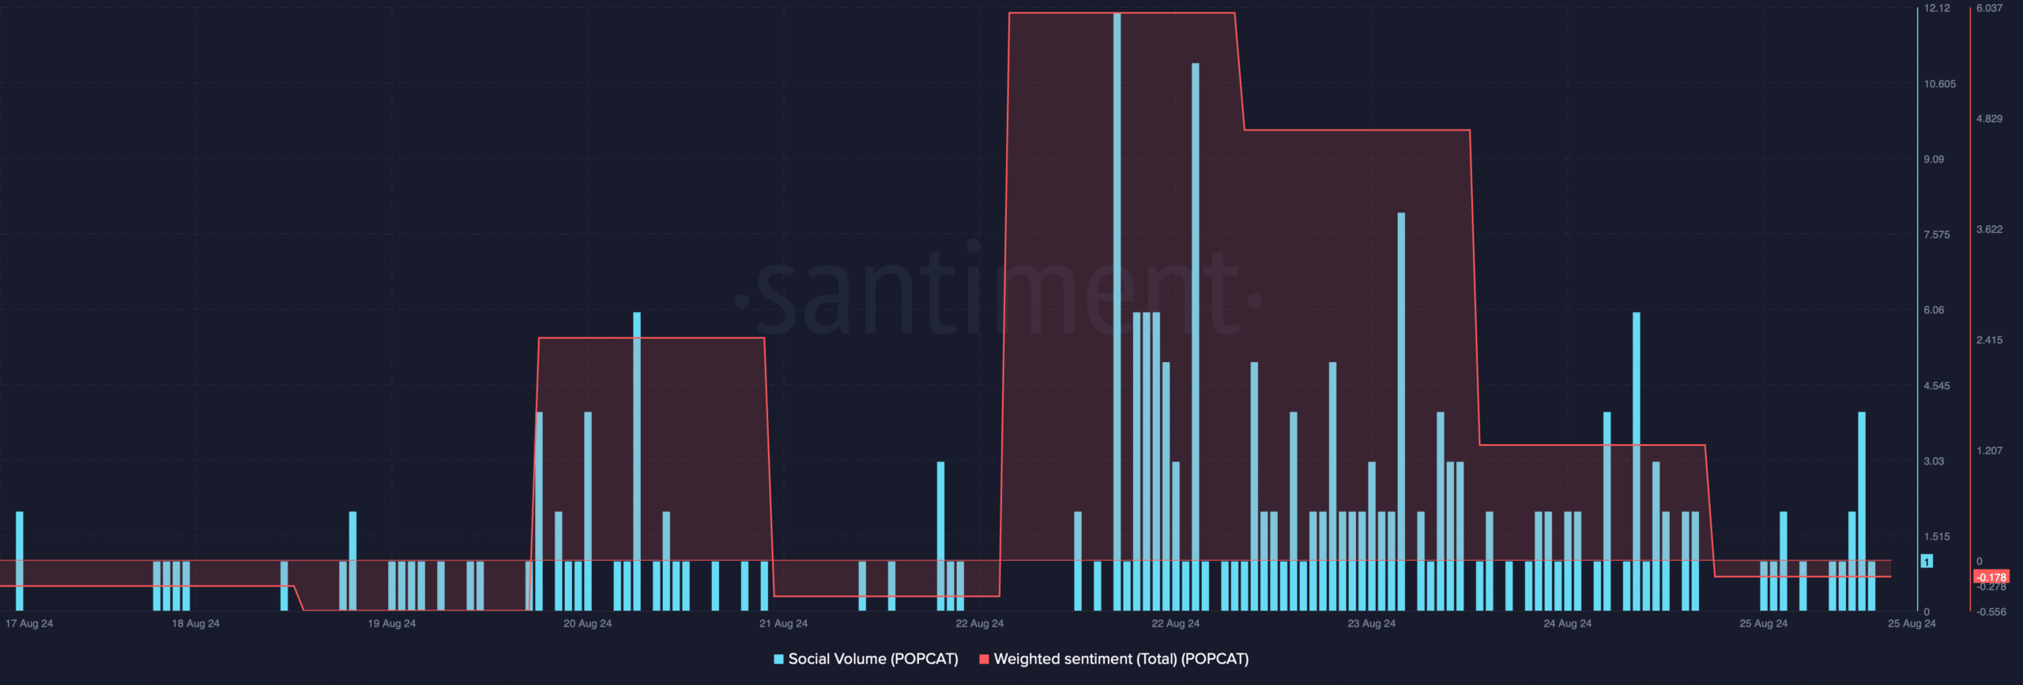
Task: Click the 1.207 sentiment axis value
Action: point(1989,450)
